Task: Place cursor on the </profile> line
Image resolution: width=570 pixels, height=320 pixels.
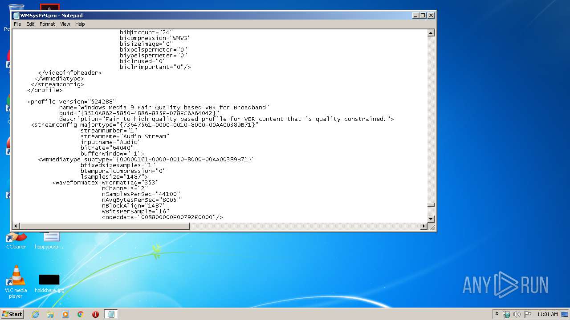Action: coord(45,90)
